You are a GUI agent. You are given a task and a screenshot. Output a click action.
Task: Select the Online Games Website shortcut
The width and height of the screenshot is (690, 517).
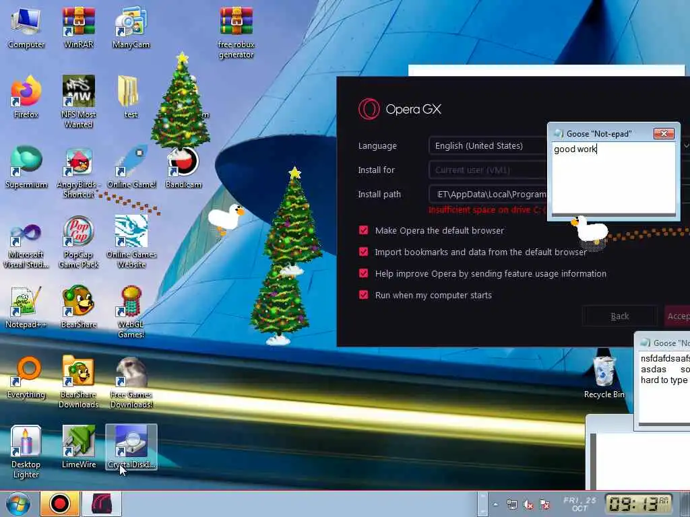click(131, 242)
